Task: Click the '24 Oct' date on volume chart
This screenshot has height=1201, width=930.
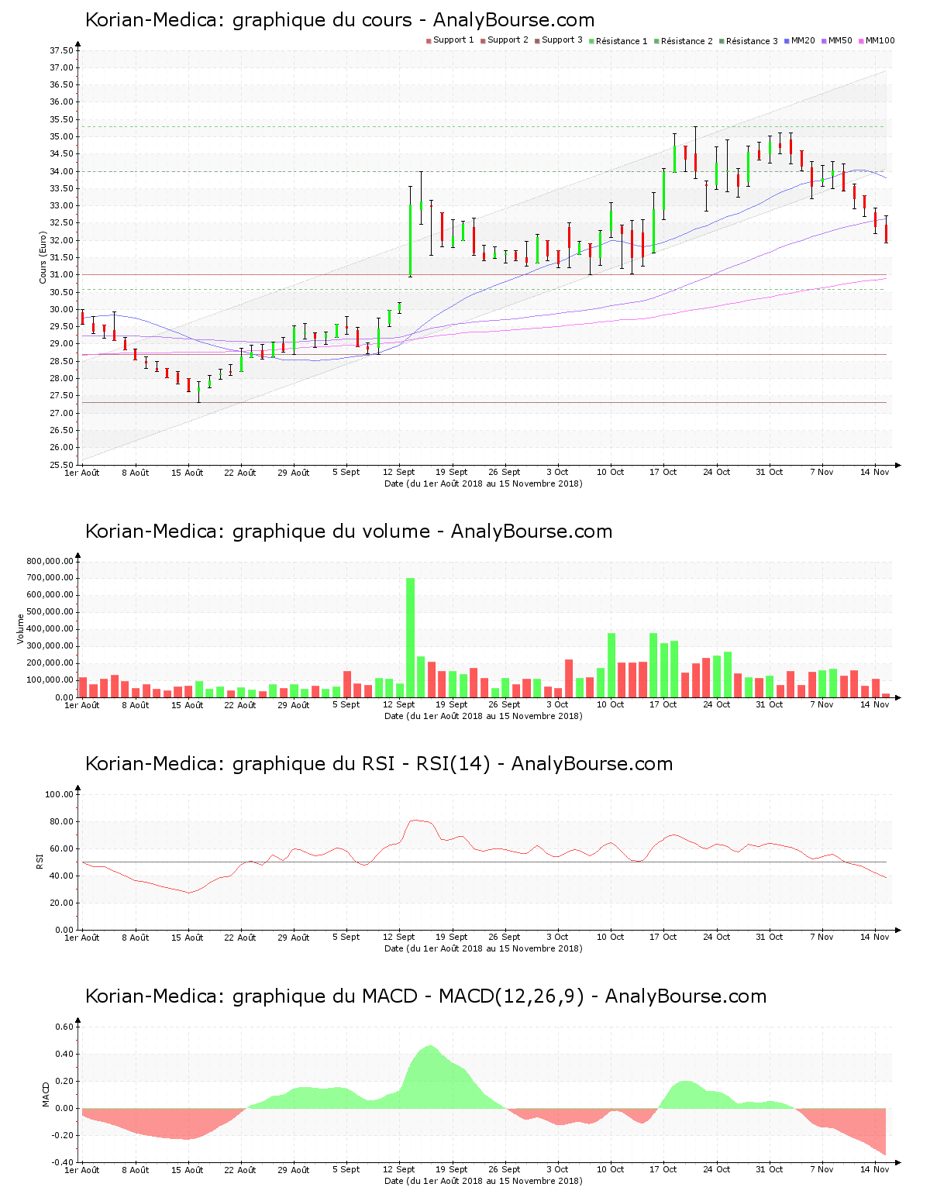Action: click(716, 705)
